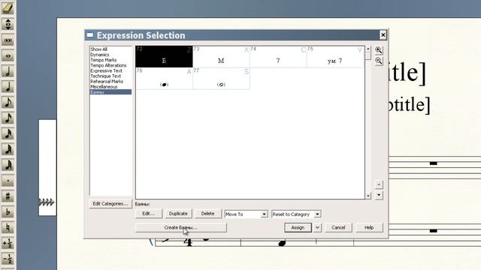This screenshot has height=270, width=481.
Task: Delete the selected expression
Action: 207,214
